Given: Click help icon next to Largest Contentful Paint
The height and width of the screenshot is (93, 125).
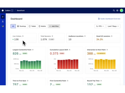Looking at the screenshot, I should coord(33,50).
